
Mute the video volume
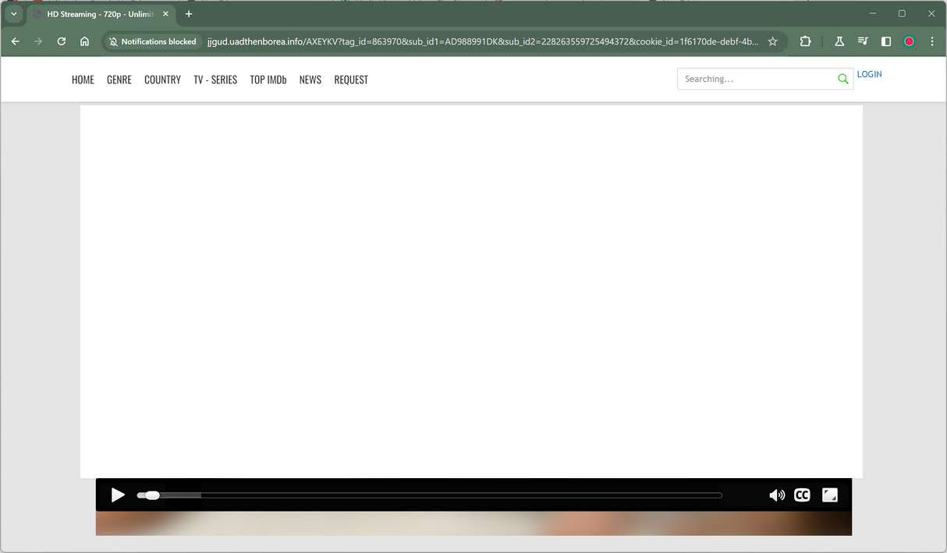[x=777, y=495]
